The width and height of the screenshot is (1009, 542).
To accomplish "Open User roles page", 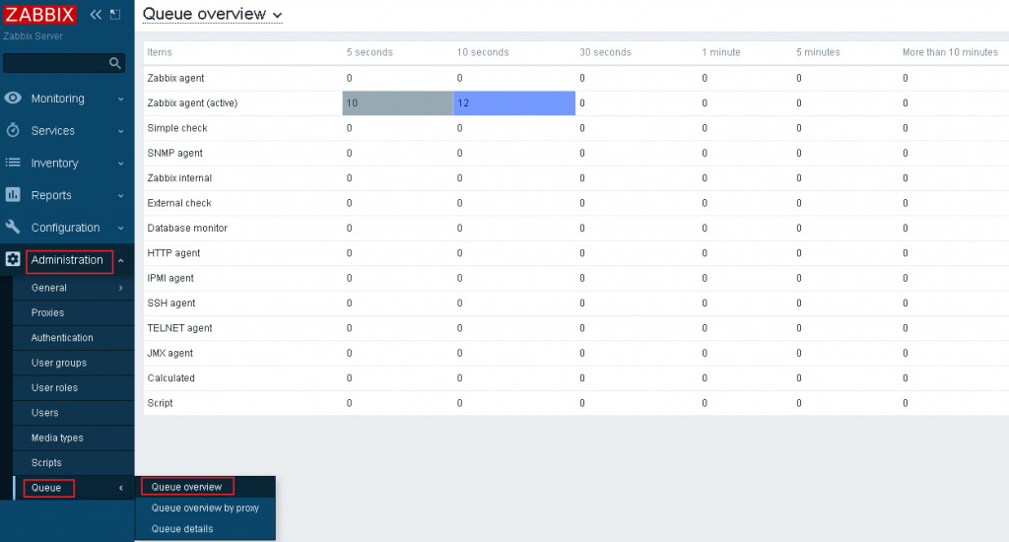I will click(55, 387).
